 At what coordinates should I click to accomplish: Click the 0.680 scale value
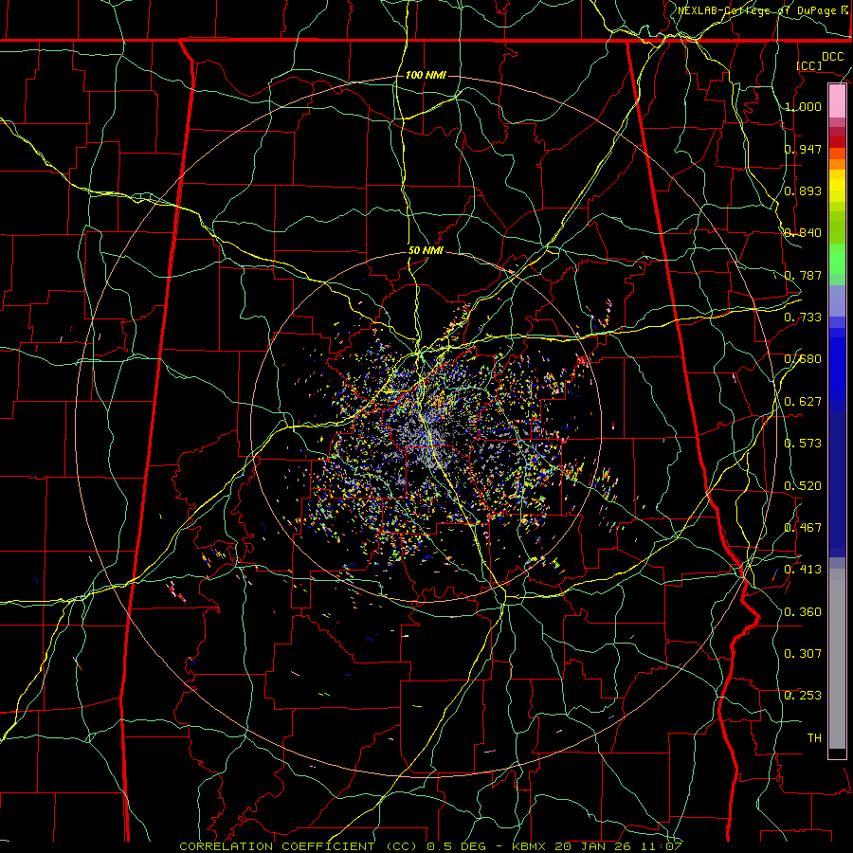click(803, 359)
